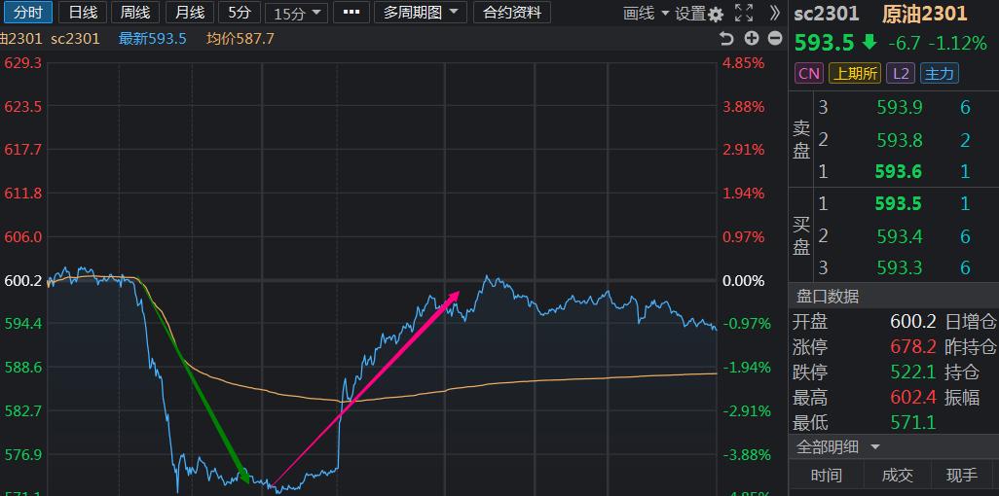The width and height of the screenshot is (999, 496).
Task: Click the 开盘 value 600.2
Action: (913, 321)
